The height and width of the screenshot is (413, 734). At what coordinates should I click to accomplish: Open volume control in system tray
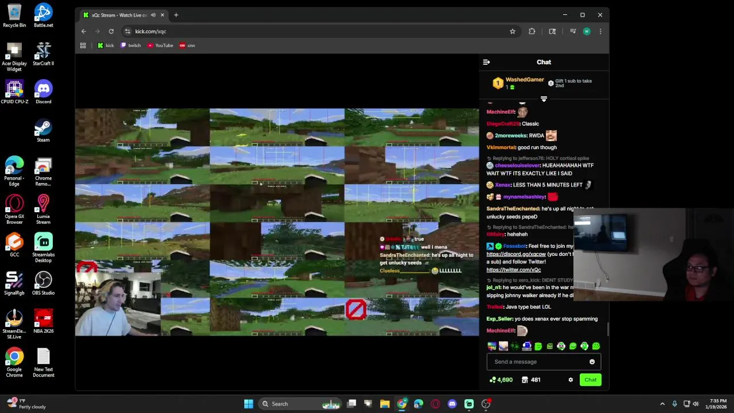click(696, 404)
